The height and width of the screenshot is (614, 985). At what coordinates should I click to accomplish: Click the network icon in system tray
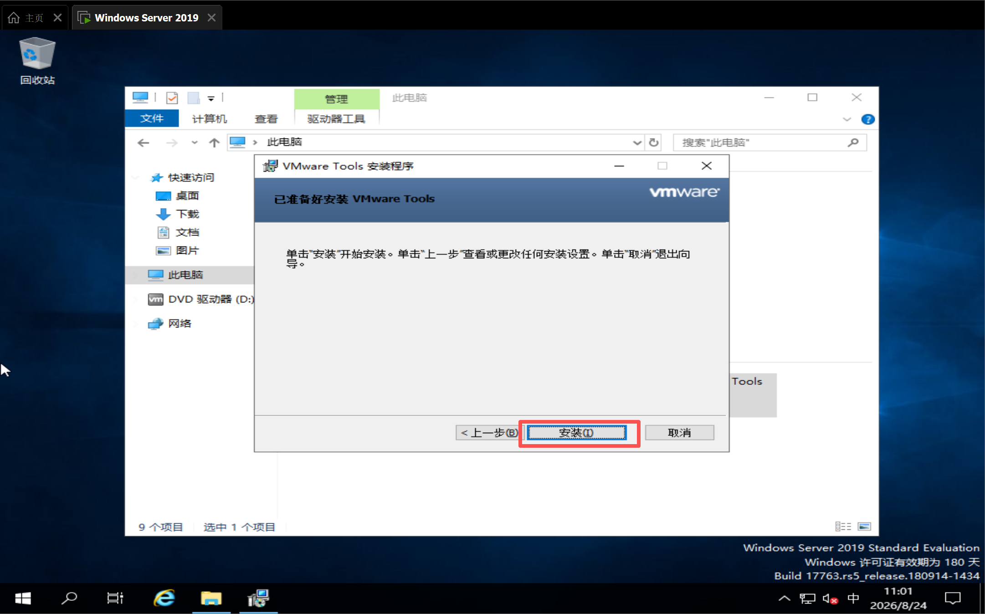807,599
